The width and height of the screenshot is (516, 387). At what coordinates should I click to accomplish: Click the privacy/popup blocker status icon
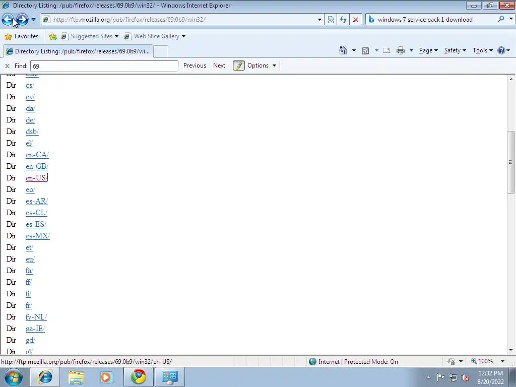pos(451,361)
